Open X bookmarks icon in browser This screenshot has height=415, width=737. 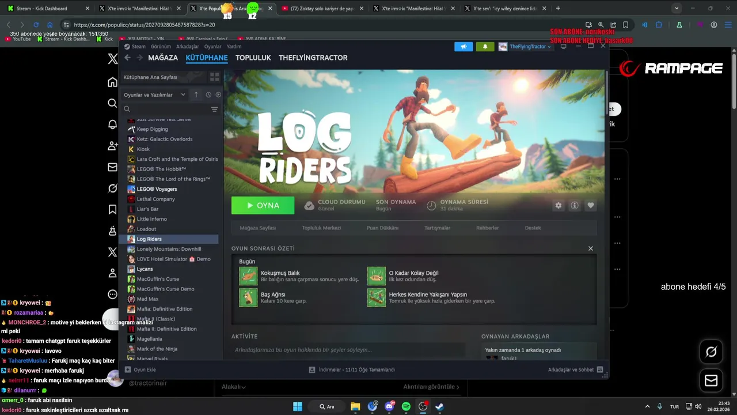click(112, 210)
